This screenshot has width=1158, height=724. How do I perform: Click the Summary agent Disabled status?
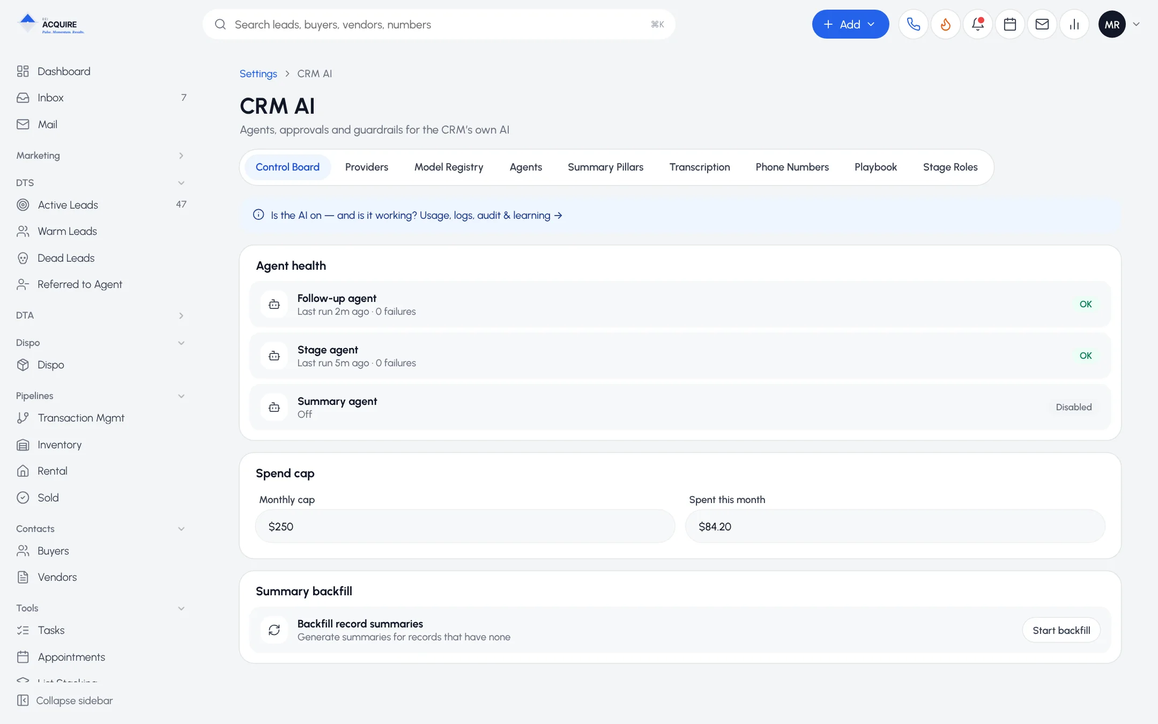(x=1073, y=407)
